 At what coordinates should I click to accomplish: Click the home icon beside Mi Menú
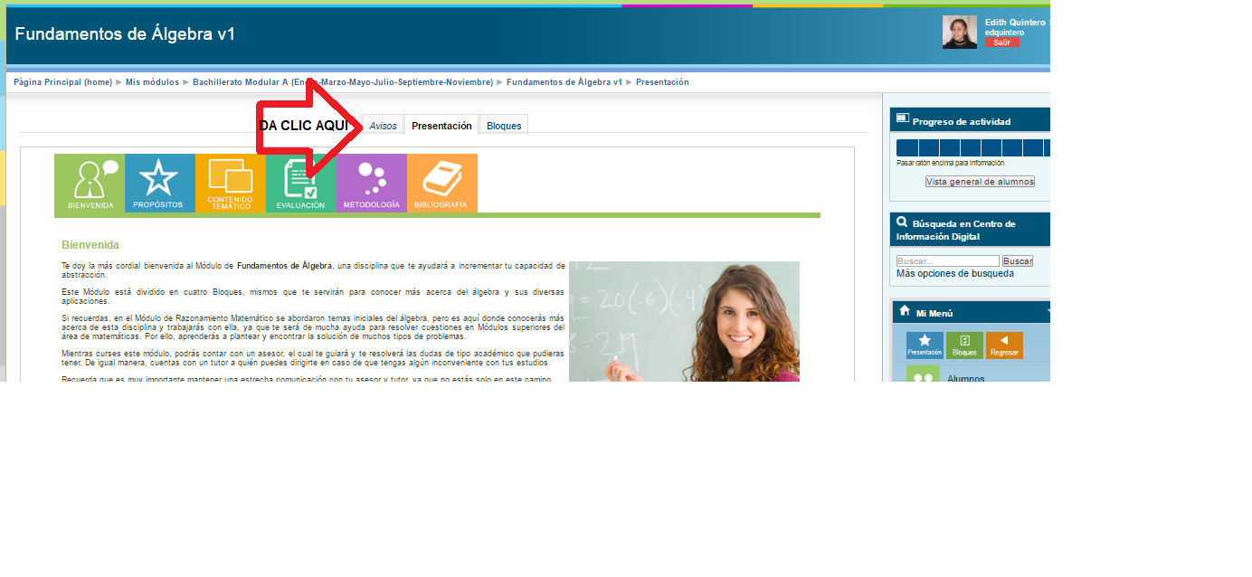[904, 311]
